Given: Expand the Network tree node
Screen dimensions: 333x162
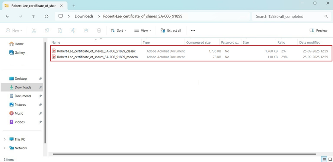Looking at the screenshot, I should (5, 148).
